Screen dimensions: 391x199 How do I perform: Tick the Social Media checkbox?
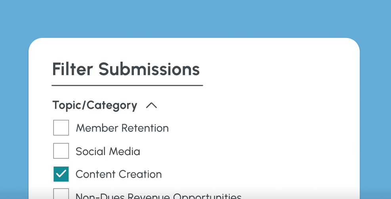tap(61, 151)
